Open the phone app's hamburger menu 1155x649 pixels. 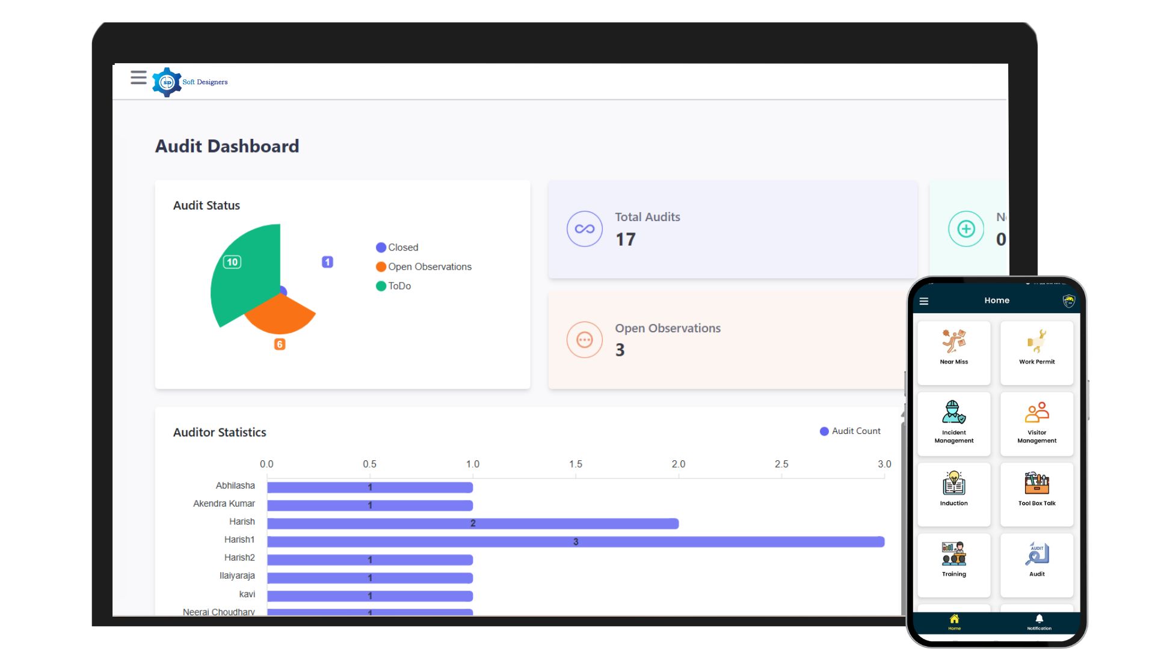(x=924, y=301)
